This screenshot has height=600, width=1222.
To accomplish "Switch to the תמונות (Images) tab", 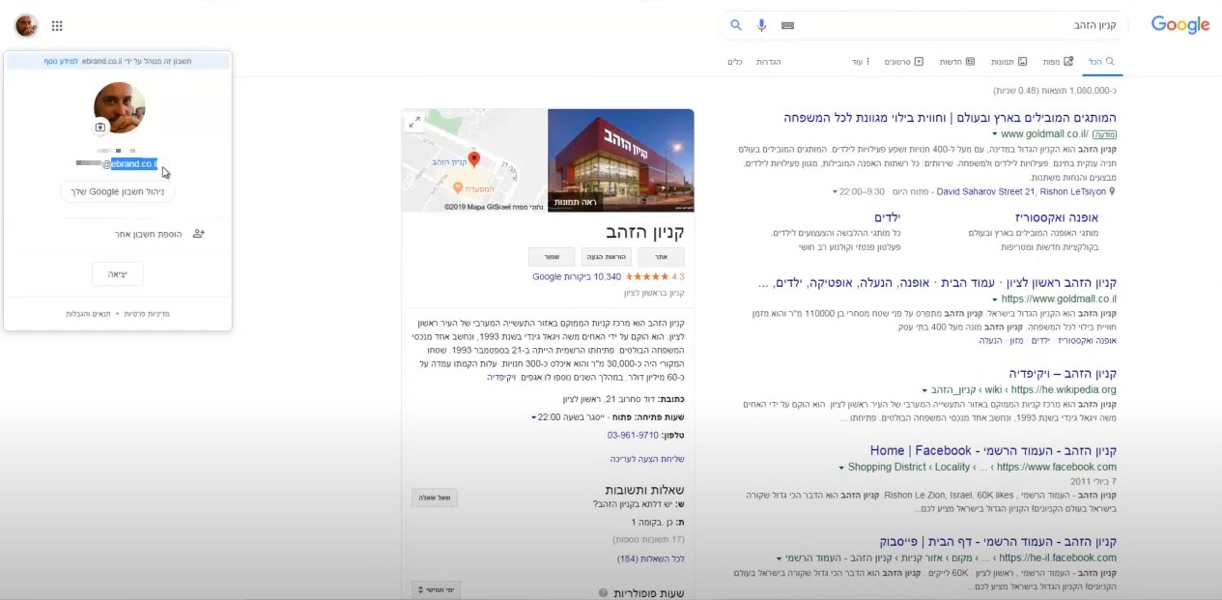I will [1009, 62].
